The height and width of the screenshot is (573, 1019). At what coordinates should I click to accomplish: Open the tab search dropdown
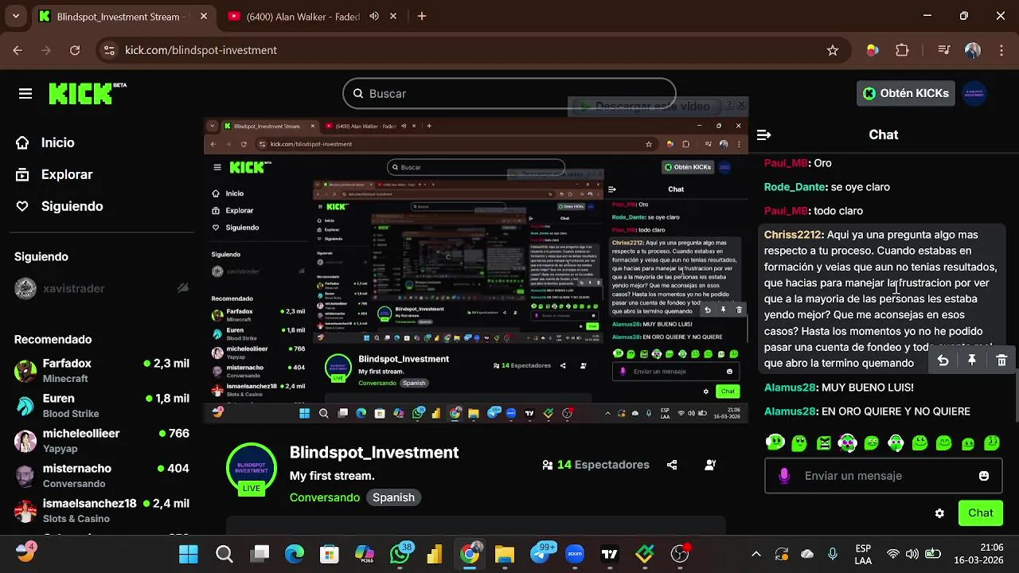point(16,16)
